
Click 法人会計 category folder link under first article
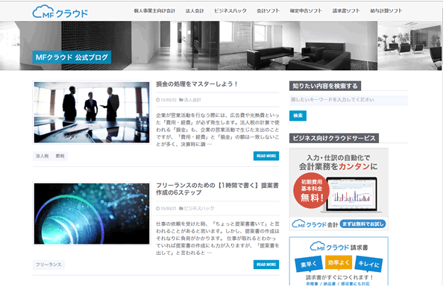tap(192, 100)
